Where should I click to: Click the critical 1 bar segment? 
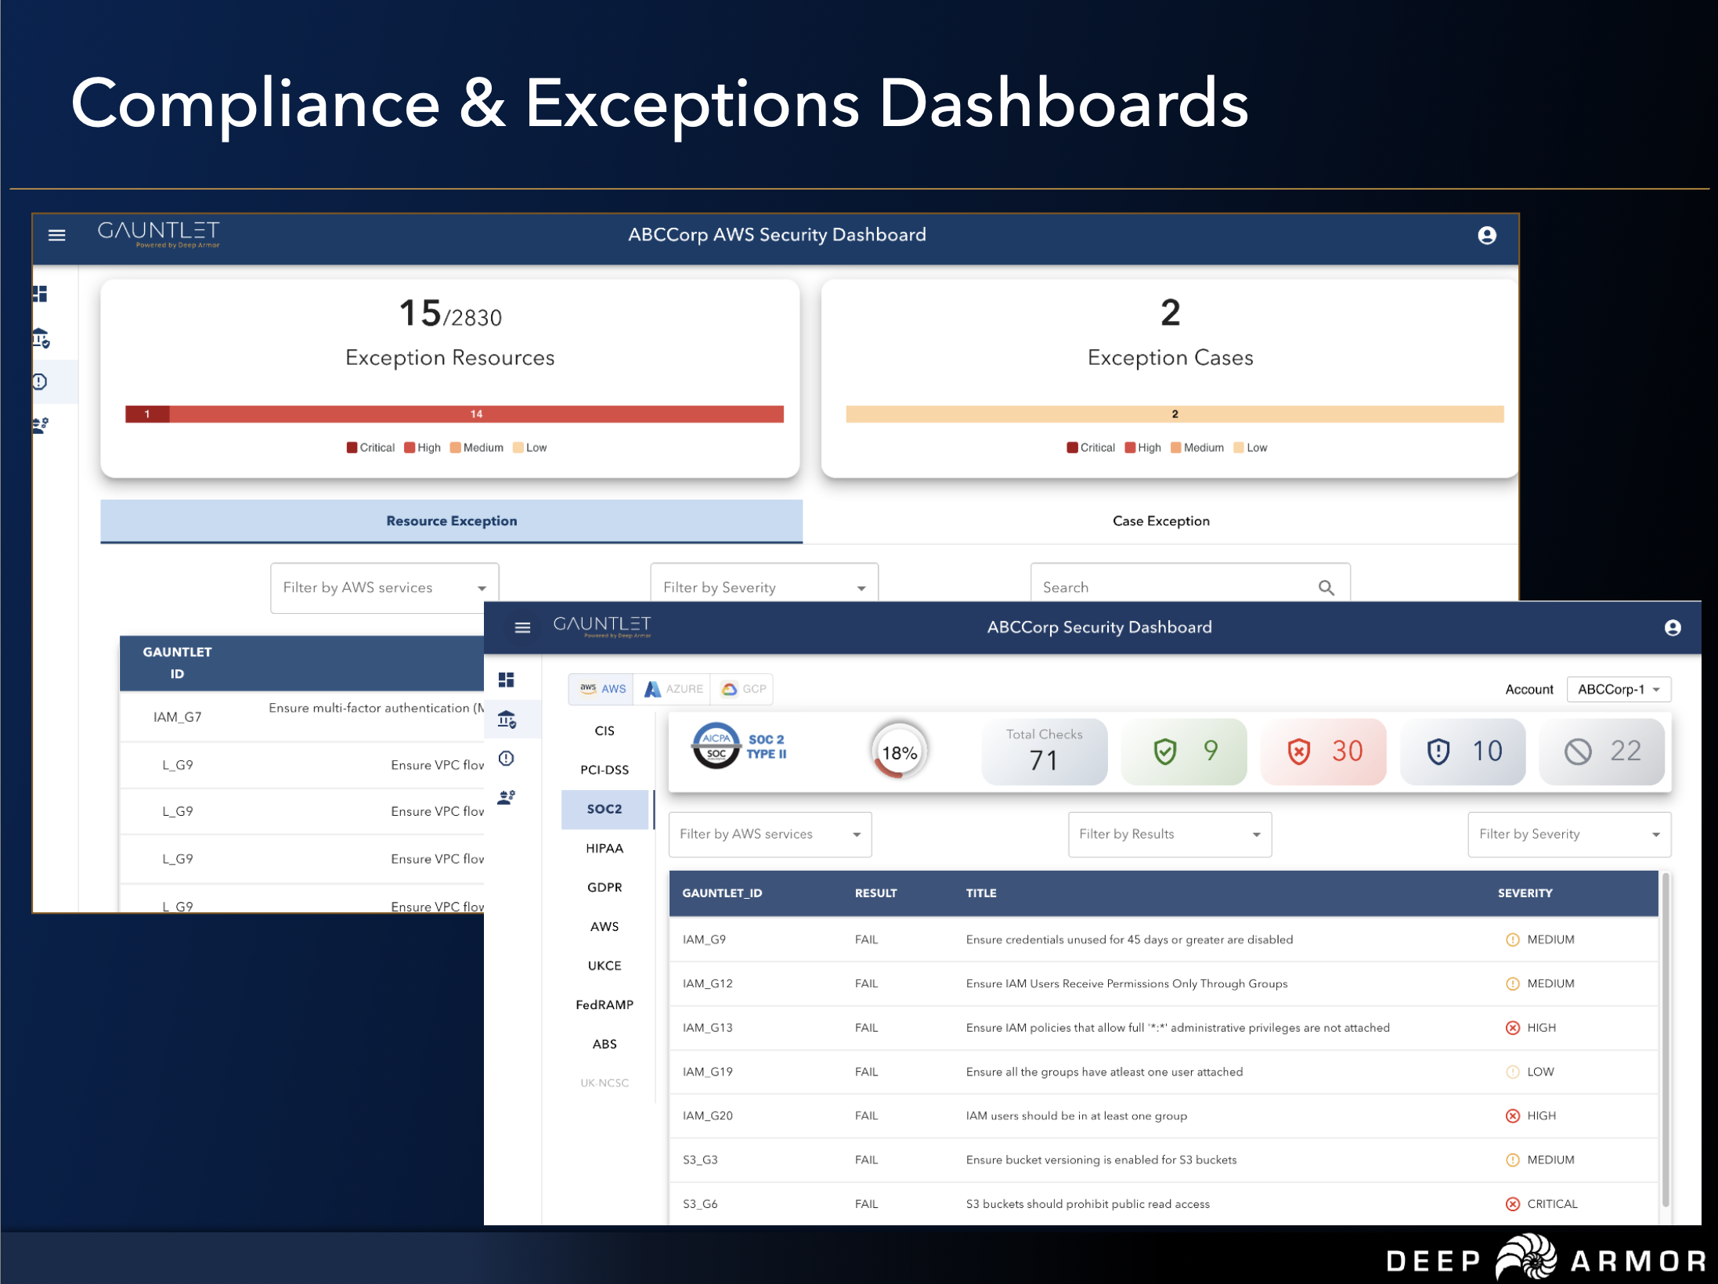(x=147, y=414)
